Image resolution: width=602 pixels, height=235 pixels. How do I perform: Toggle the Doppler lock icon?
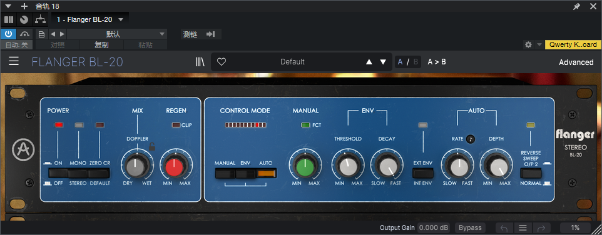[152, 146]
